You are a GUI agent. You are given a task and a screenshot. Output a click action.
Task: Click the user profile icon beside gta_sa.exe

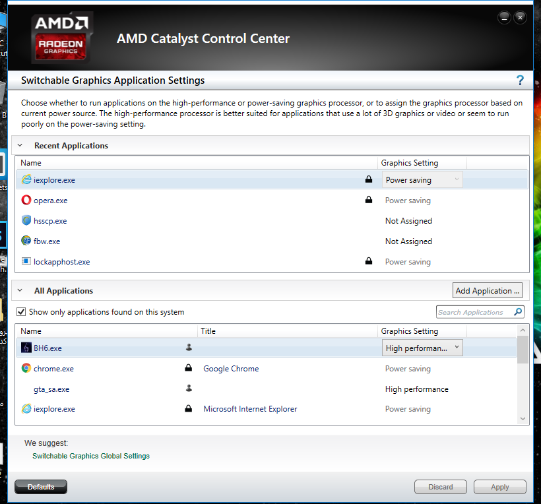pos(189,389)
